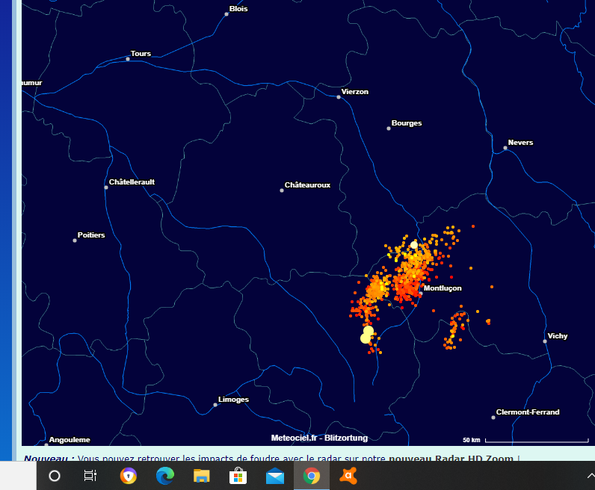The image size is (595, 490).
Task: Open Avast antivirus from taskbar
Action: coord(348,476)
